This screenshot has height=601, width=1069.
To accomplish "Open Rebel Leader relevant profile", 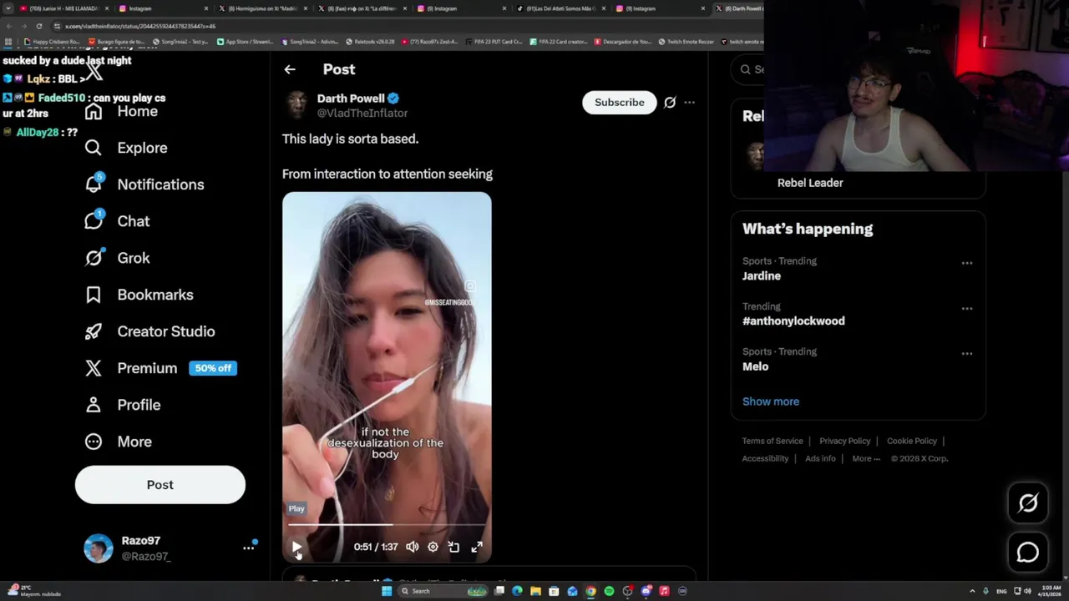I will [x=810, y=183].
